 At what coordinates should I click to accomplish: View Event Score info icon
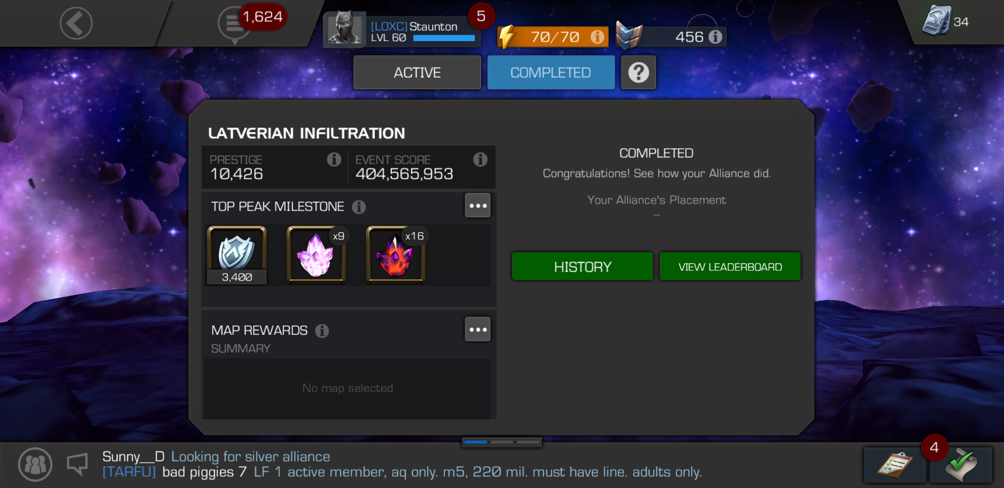tap(480, 159)
